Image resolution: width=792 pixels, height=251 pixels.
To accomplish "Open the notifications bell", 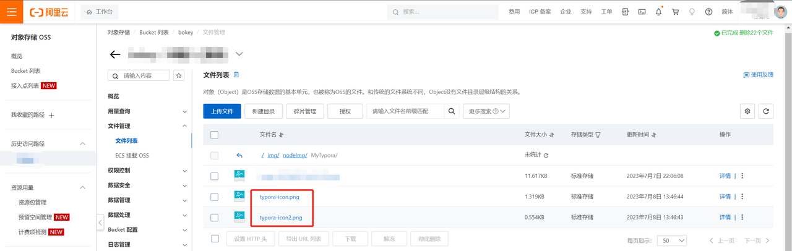I will [659, 12].
